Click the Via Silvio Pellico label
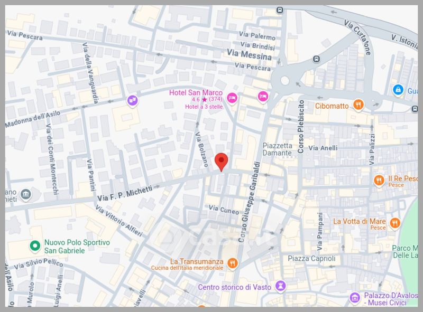 click(x=38, y=264)
